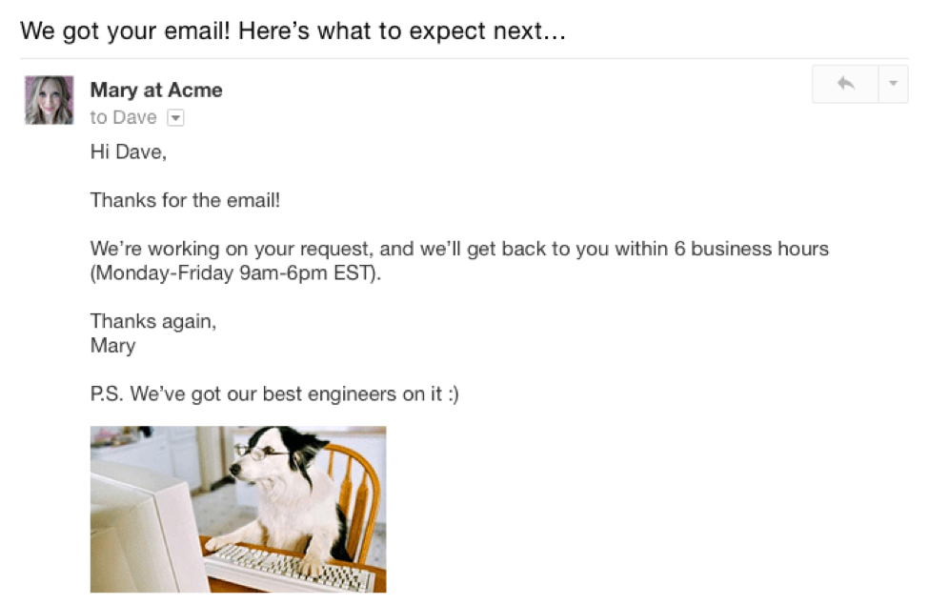The image size is (929, 605).
Task: Click the "Thanks for the email!" line
Action: coord(185,200)
